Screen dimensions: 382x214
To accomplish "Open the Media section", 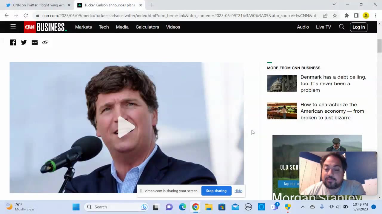I will [x=122, y=27].
